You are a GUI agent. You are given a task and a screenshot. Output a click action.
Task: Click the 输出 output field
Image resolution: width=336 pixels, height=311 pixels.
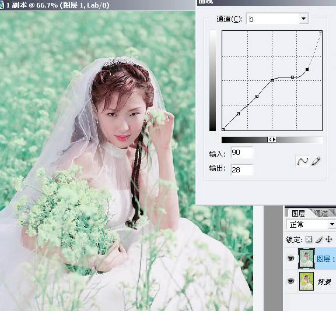[242, 170]
